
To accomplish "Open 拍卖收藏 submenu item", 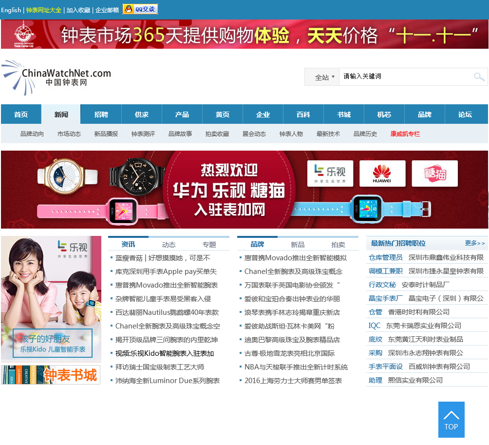I will point(217,134).
